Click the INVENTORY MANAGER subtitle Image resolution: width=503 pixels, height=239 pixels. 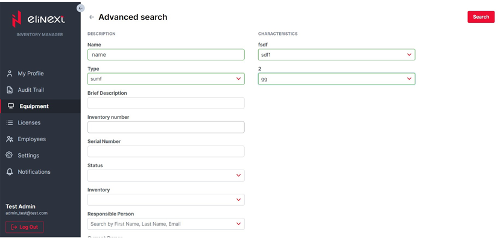coord(40,34)
